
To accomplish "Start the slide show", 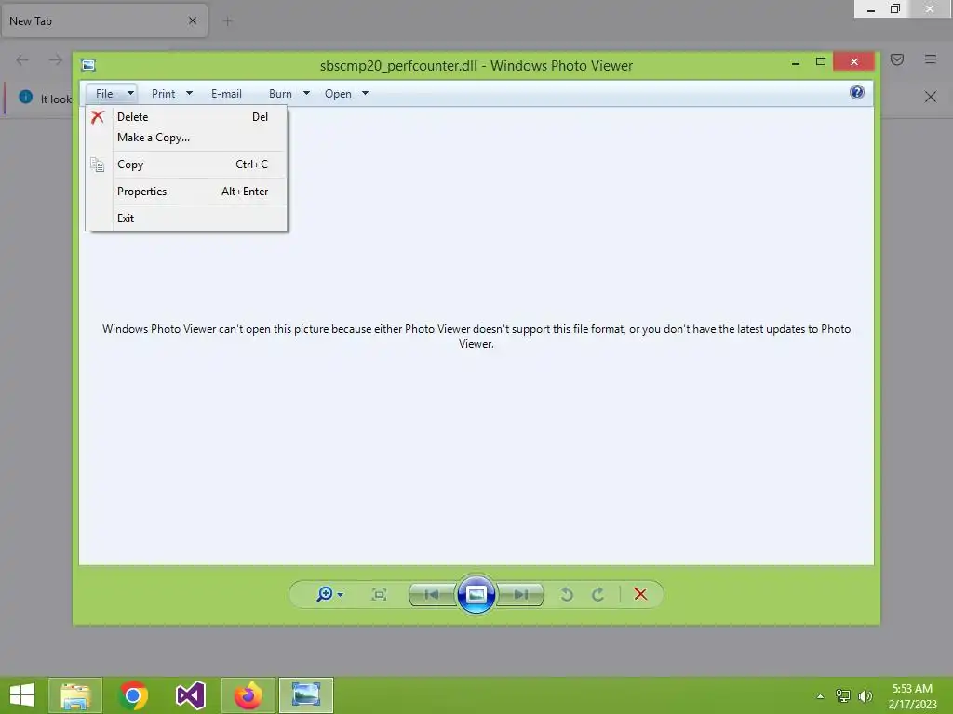I will click(476, 594).
